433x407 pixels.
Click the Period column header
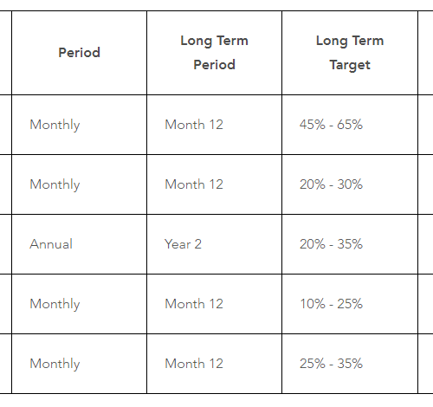tap(79, 53)
